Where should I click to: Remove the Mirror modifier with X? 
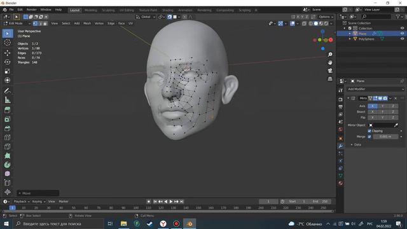396,99
